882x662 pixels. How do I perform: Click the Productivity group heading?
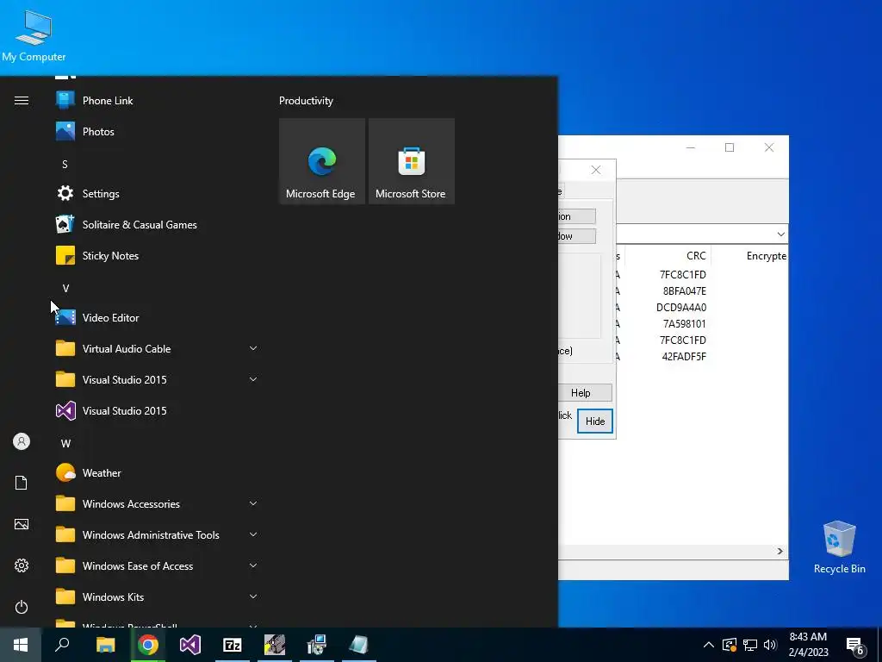click(306, 101)
